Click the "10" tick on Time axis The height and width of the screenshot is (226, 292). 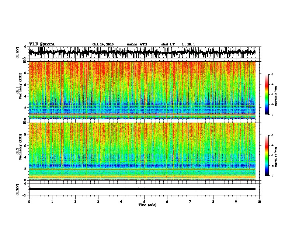[x=259, y=202]
